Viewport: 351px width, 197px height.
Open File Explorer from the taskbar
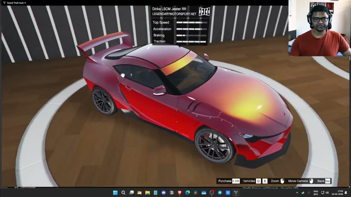148,193
